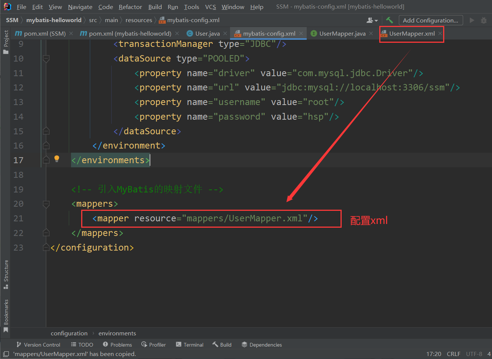Click the green Run arrow icon
492x359 pixels.
click(x=472, y=20)
